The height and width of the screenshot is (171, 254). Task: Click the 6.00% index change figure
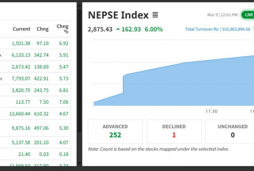pyautogui.click(x=154, y=29)
